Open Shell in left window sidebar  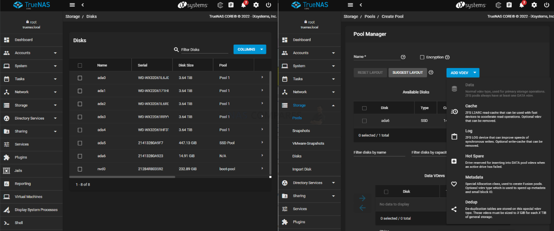click(31, 223)
